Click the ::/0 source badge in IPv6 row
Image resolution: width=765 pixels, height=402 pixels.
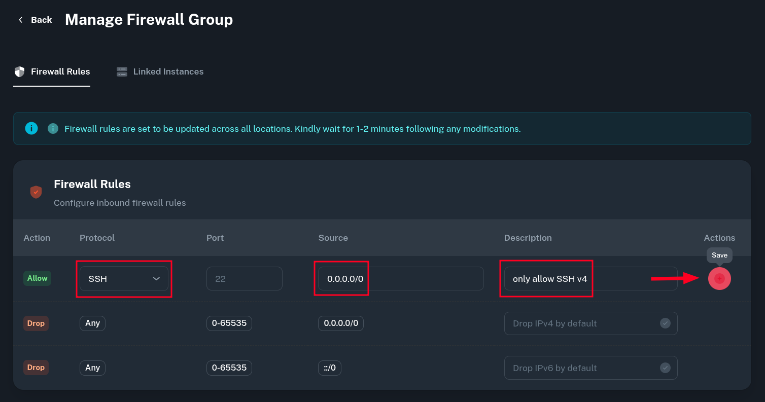pyautogui.click(x=330, y=368)
